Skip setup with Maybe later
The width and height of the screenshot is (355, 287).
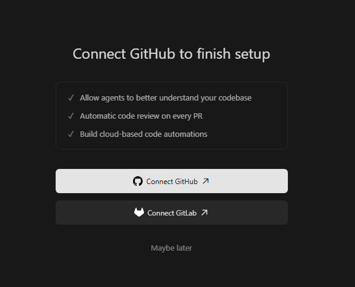(x=171, y=248)
